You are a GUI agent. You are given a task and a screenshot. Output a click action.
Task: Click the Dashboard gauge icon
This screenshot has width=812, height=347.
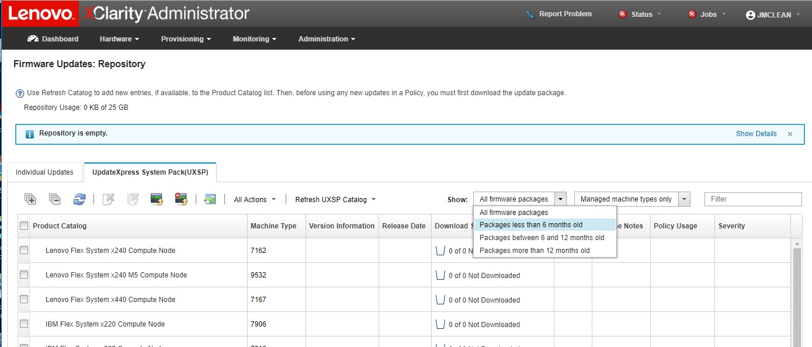point(33,39)
